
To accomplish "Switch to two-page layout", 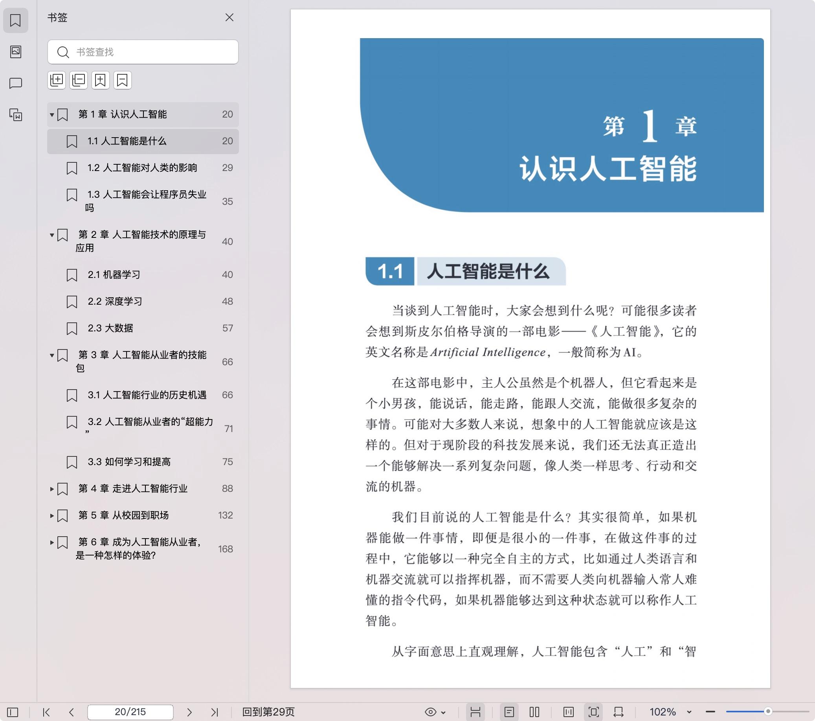I will coord(535,712).
